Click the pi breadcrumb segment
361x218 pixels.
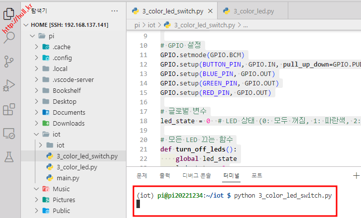tap(137, 25)
